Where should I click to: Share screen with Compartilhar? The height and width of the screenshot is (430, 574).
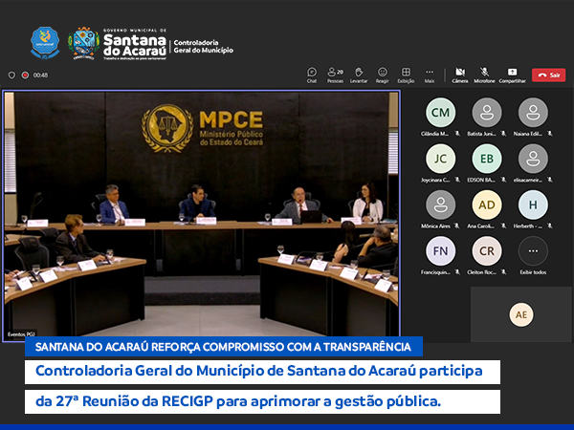click(x=512, y=75)
